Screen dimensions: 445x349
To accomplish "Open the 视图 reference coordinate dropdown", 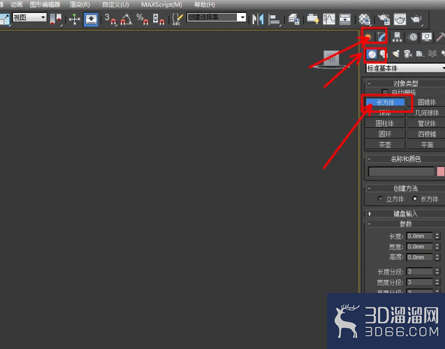I will pyautogui.click(x=29, y=18).
